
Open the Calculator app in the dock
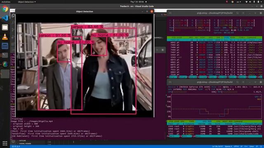point(5,46)
